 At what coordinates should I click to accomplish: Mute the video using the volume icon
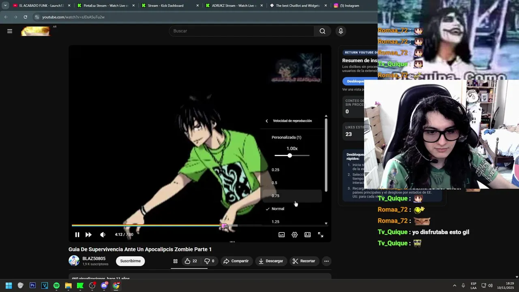pyautogui.click(x=103, y=234)
